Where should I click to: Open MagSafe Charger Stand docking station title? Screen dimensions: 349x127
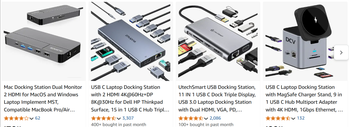click(305, 98)
